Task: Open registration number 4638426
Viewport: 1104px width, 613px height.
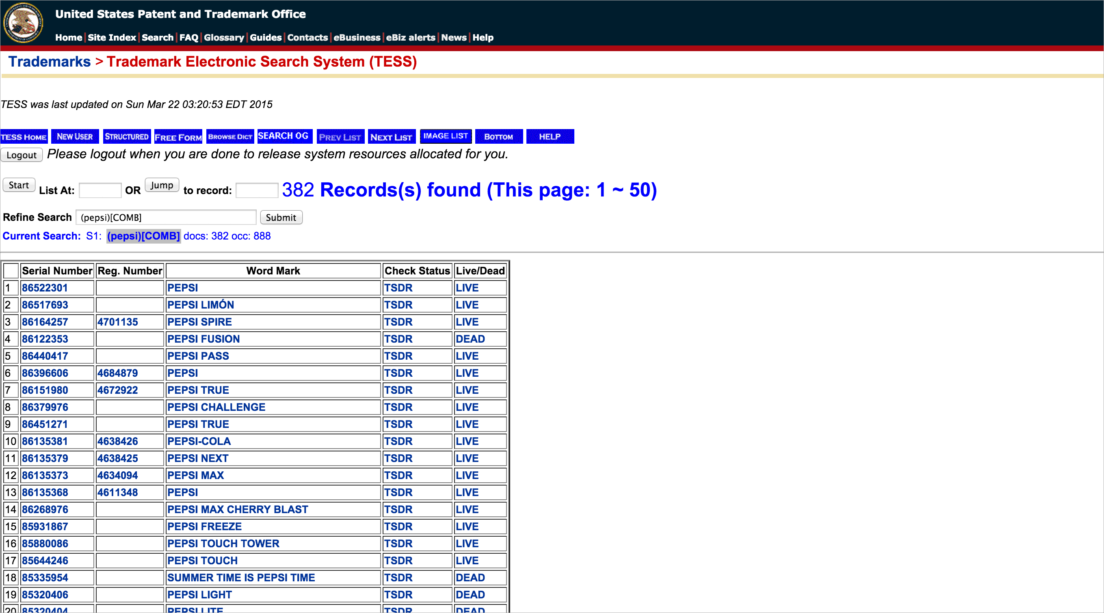Action: coord(117,441)
